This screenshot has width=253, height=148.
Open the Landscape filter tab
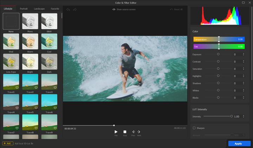[x=39, y=8]
